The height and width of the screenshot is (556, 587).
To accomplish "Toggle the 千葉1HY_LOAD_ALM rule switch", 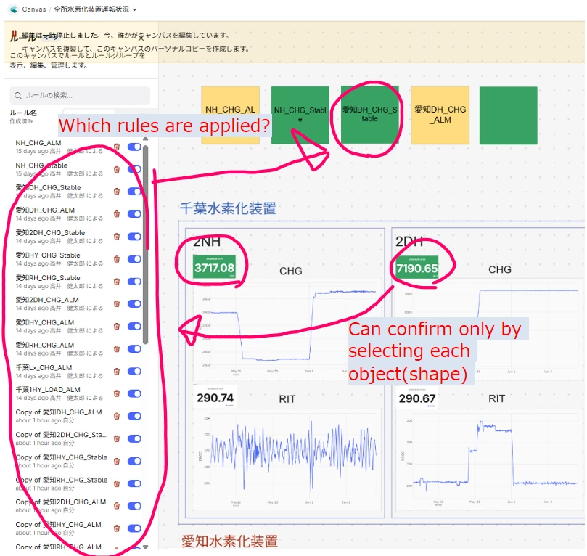I will tap(134, 393).
